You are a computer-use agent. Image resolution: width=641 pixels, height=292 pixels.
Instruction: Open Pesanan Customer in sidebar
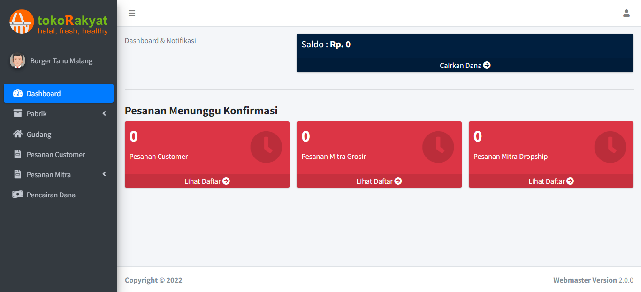[x=56, y=154]
